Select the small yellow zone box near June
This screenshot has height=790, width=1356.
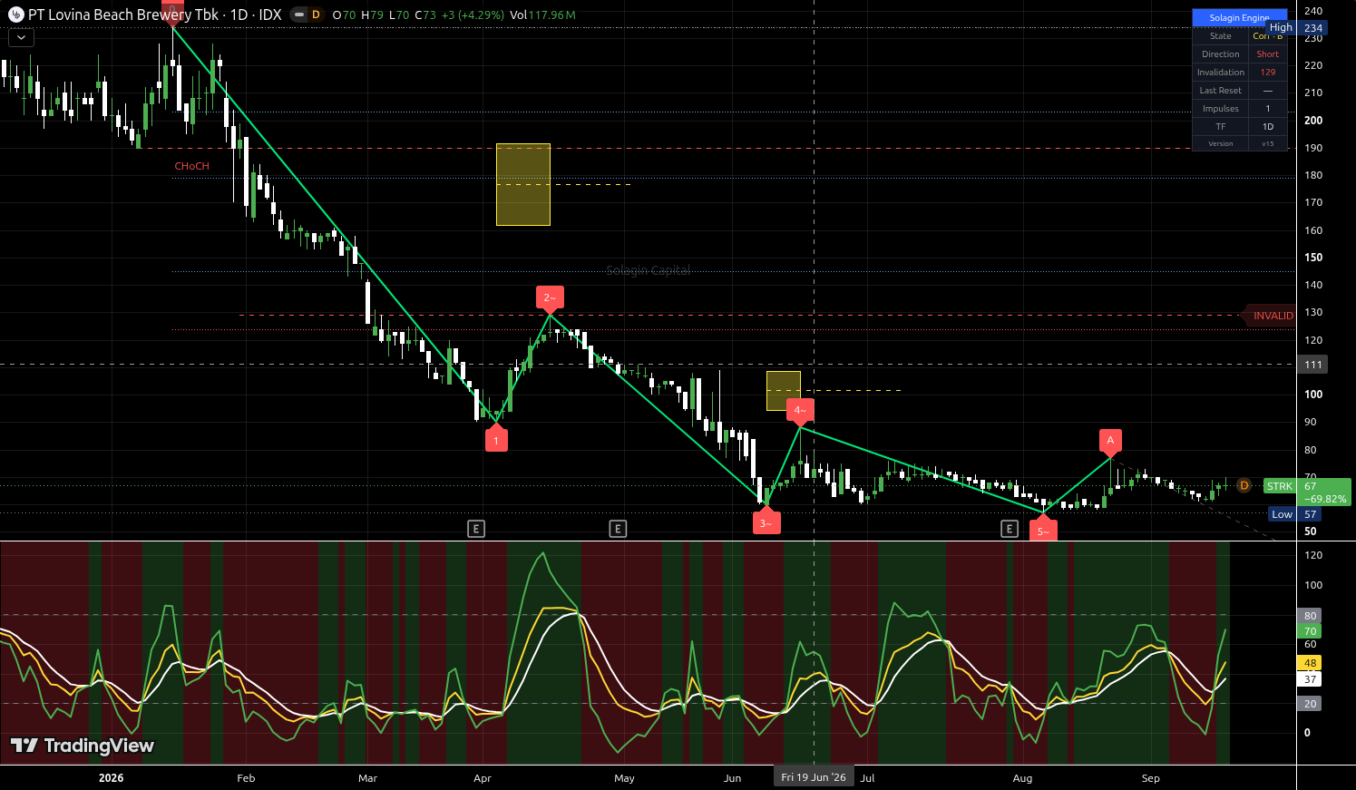[784, 391]
